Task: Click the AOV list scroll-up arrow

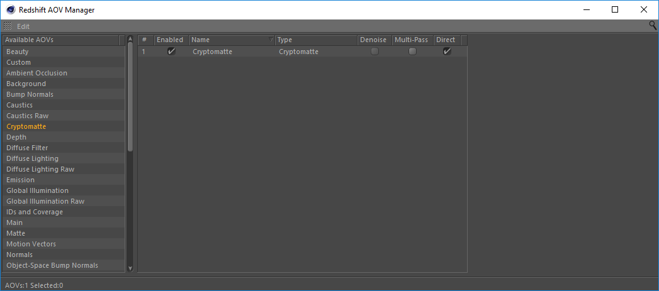Action: [x=130, y=40]
